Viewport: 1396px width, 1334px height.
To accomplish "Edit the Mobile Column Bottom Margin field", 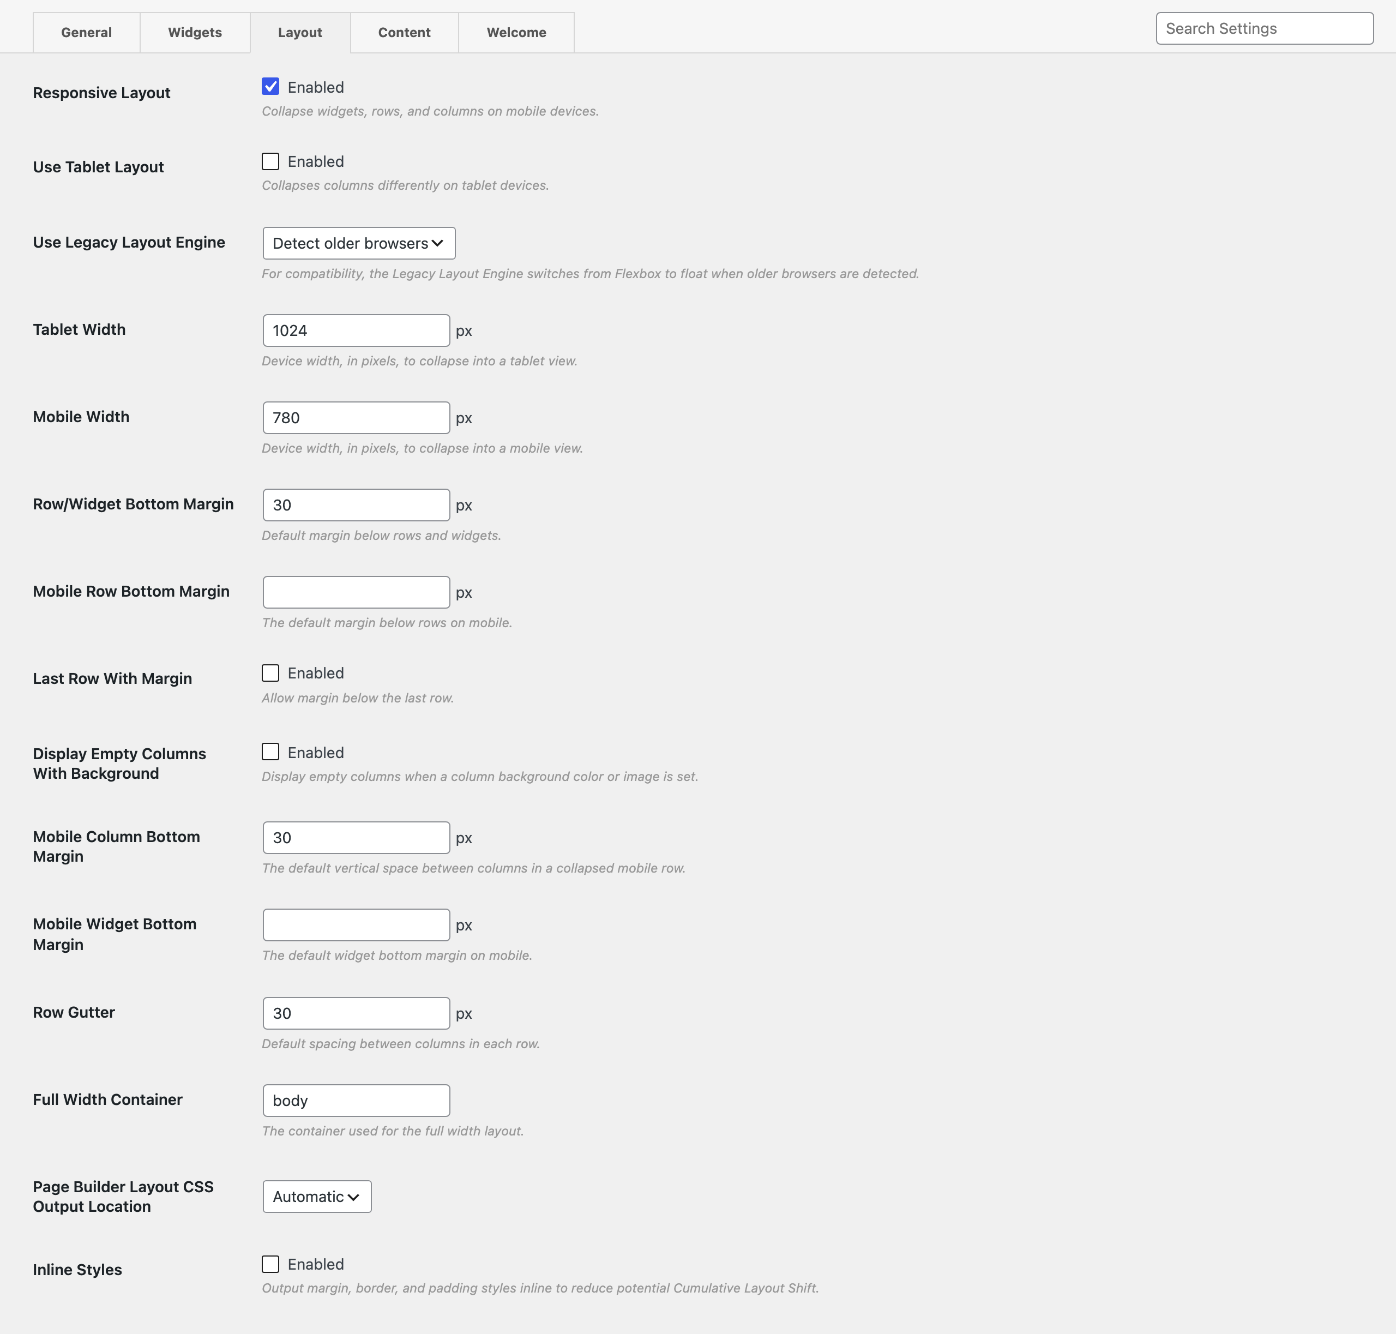I will [x=356, y=838].
